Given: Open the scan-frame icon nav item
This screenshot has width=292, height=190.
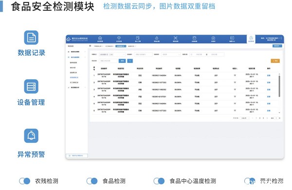Looking at the screenshot, I should [x=175, y=39].
